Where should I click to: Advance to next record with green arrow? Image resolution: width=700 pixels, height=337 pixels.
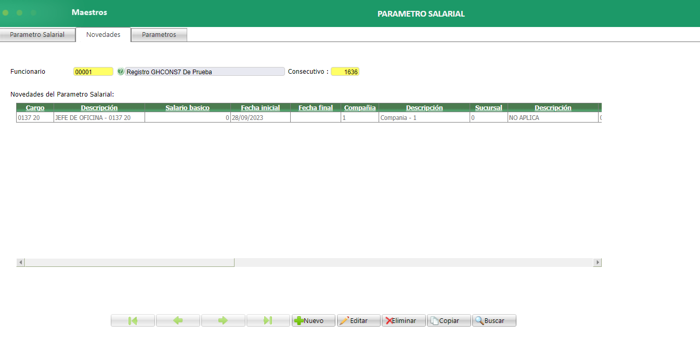click(x=223, y=320)
